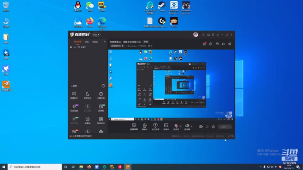Open the 读弹幕 tool with NEW badge

click(101, 108)
